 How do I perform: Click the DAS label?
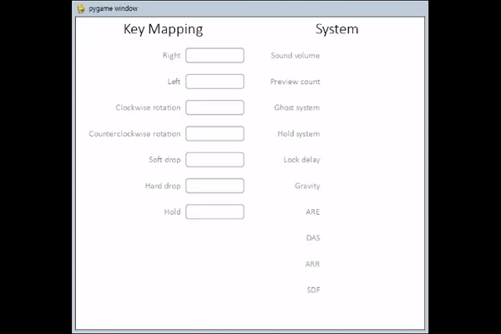(313, 237)
